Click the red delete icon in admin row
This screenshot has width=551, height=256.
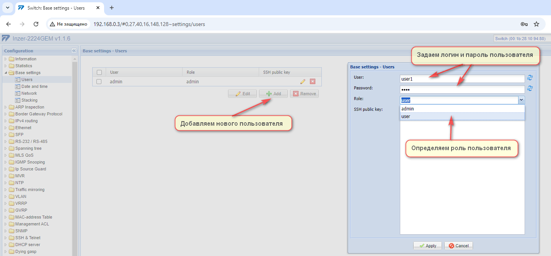click(x=313, y=81)
